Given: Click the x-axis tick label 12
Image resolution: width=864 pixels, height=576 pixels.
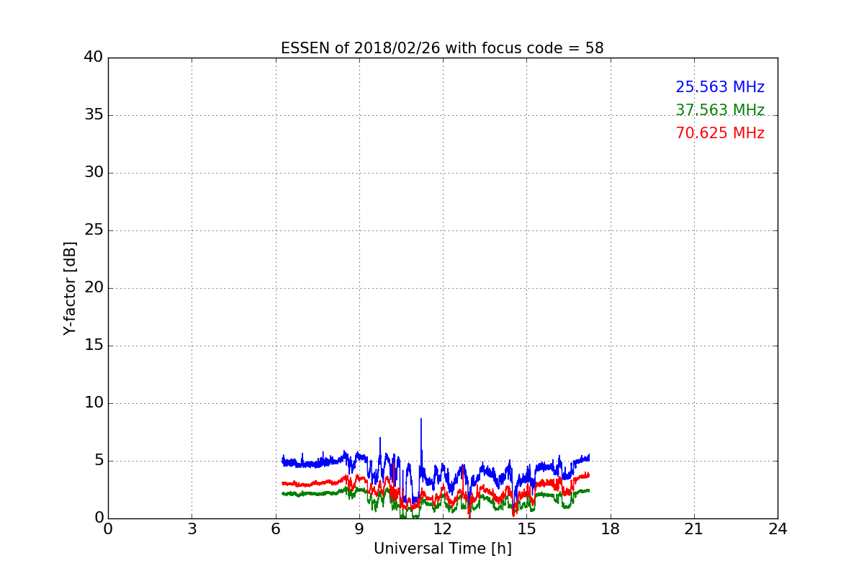Looking at the screenshot, I should coord(443,529).
